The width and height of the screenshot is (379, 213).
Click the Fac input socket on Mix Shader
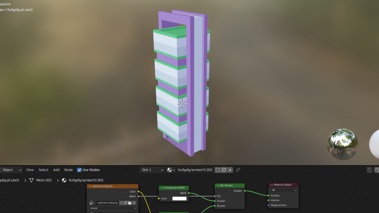[x=215, y=196]
